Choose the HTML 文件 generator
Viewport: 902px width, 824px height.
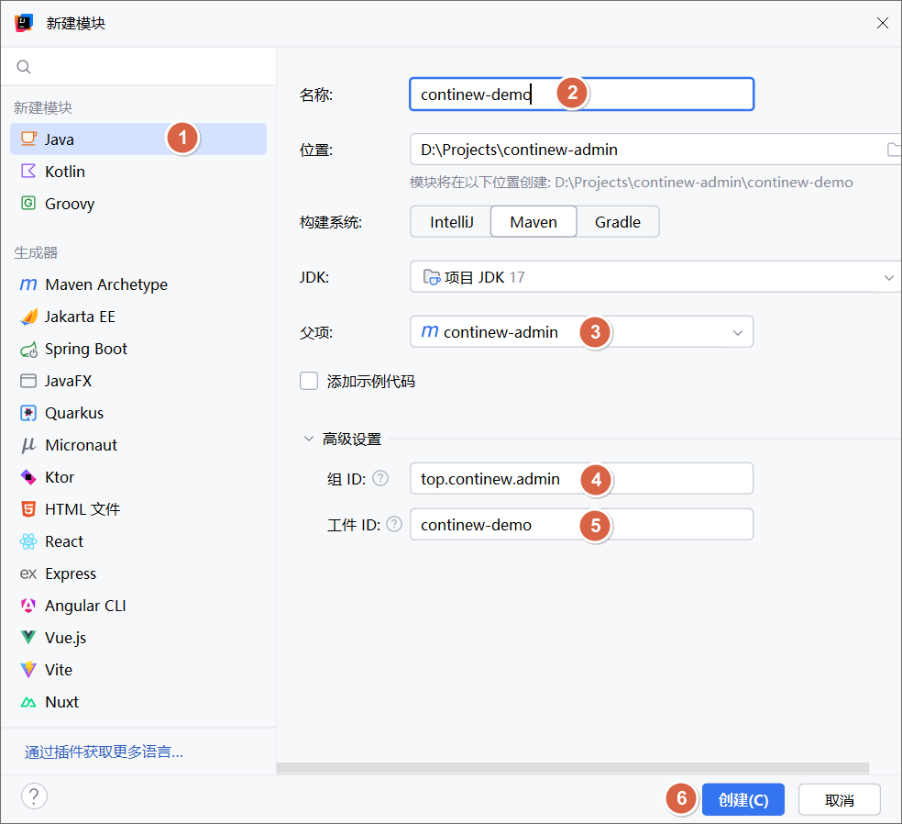(138, 509)
